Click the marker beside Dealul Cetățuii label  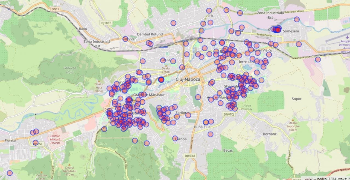[182, 67]
